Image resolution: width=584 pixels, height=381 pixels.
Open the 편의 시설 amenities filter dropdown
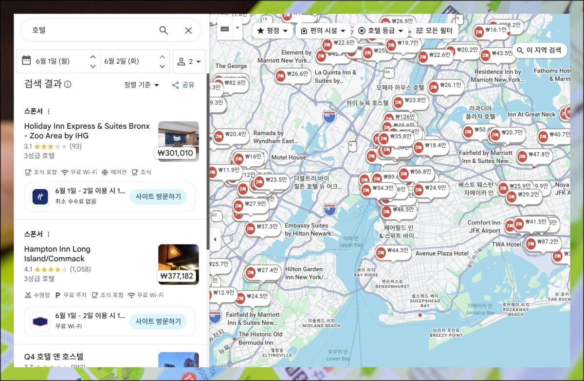coord(323,31)
